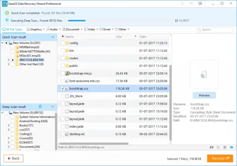Filter by Video file type
This screenshot has width=237, height=166.
(x=90, y=29)
